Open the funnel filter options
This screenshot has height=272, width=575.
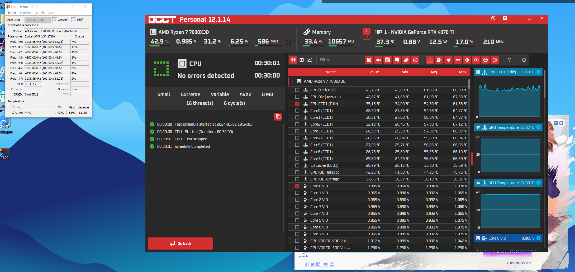[x=510, y=60]
